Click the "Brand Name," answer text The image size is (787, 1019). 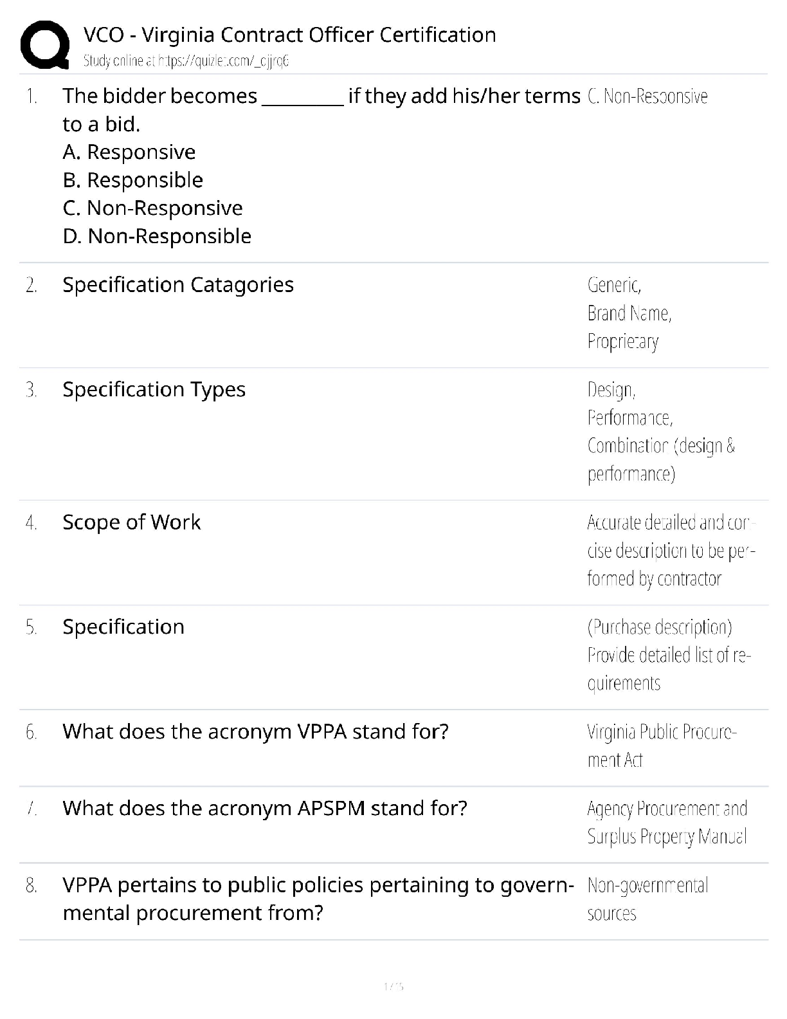click(629, 313)
